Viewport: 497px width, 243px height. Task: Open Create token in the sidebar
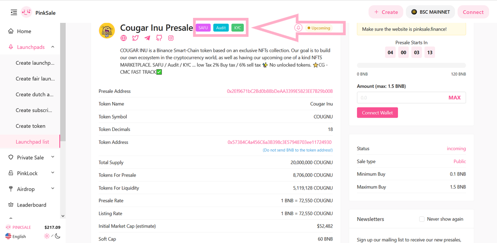pyautogui.click(x=31, y=126)
